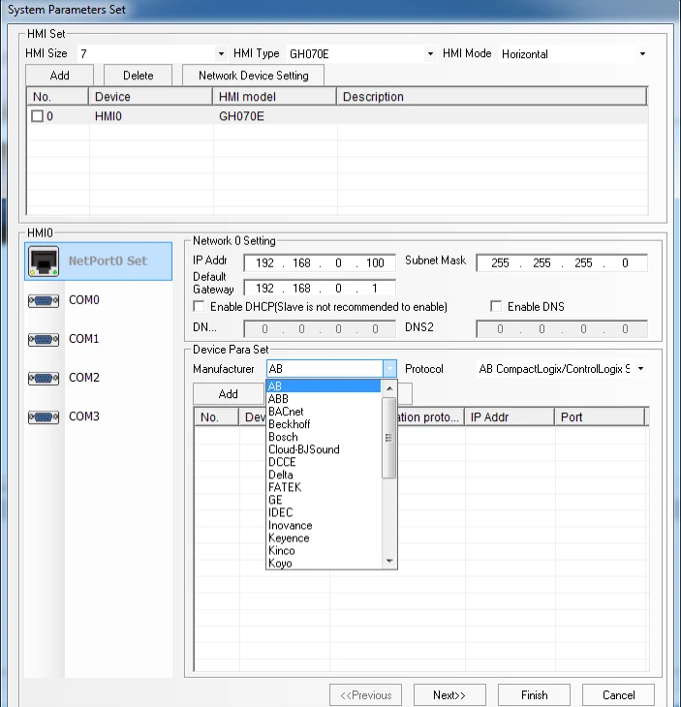Pick Delta in the manufacturer list
The height and width of the screenshot is (707, 681).
[x=280, y=475]
